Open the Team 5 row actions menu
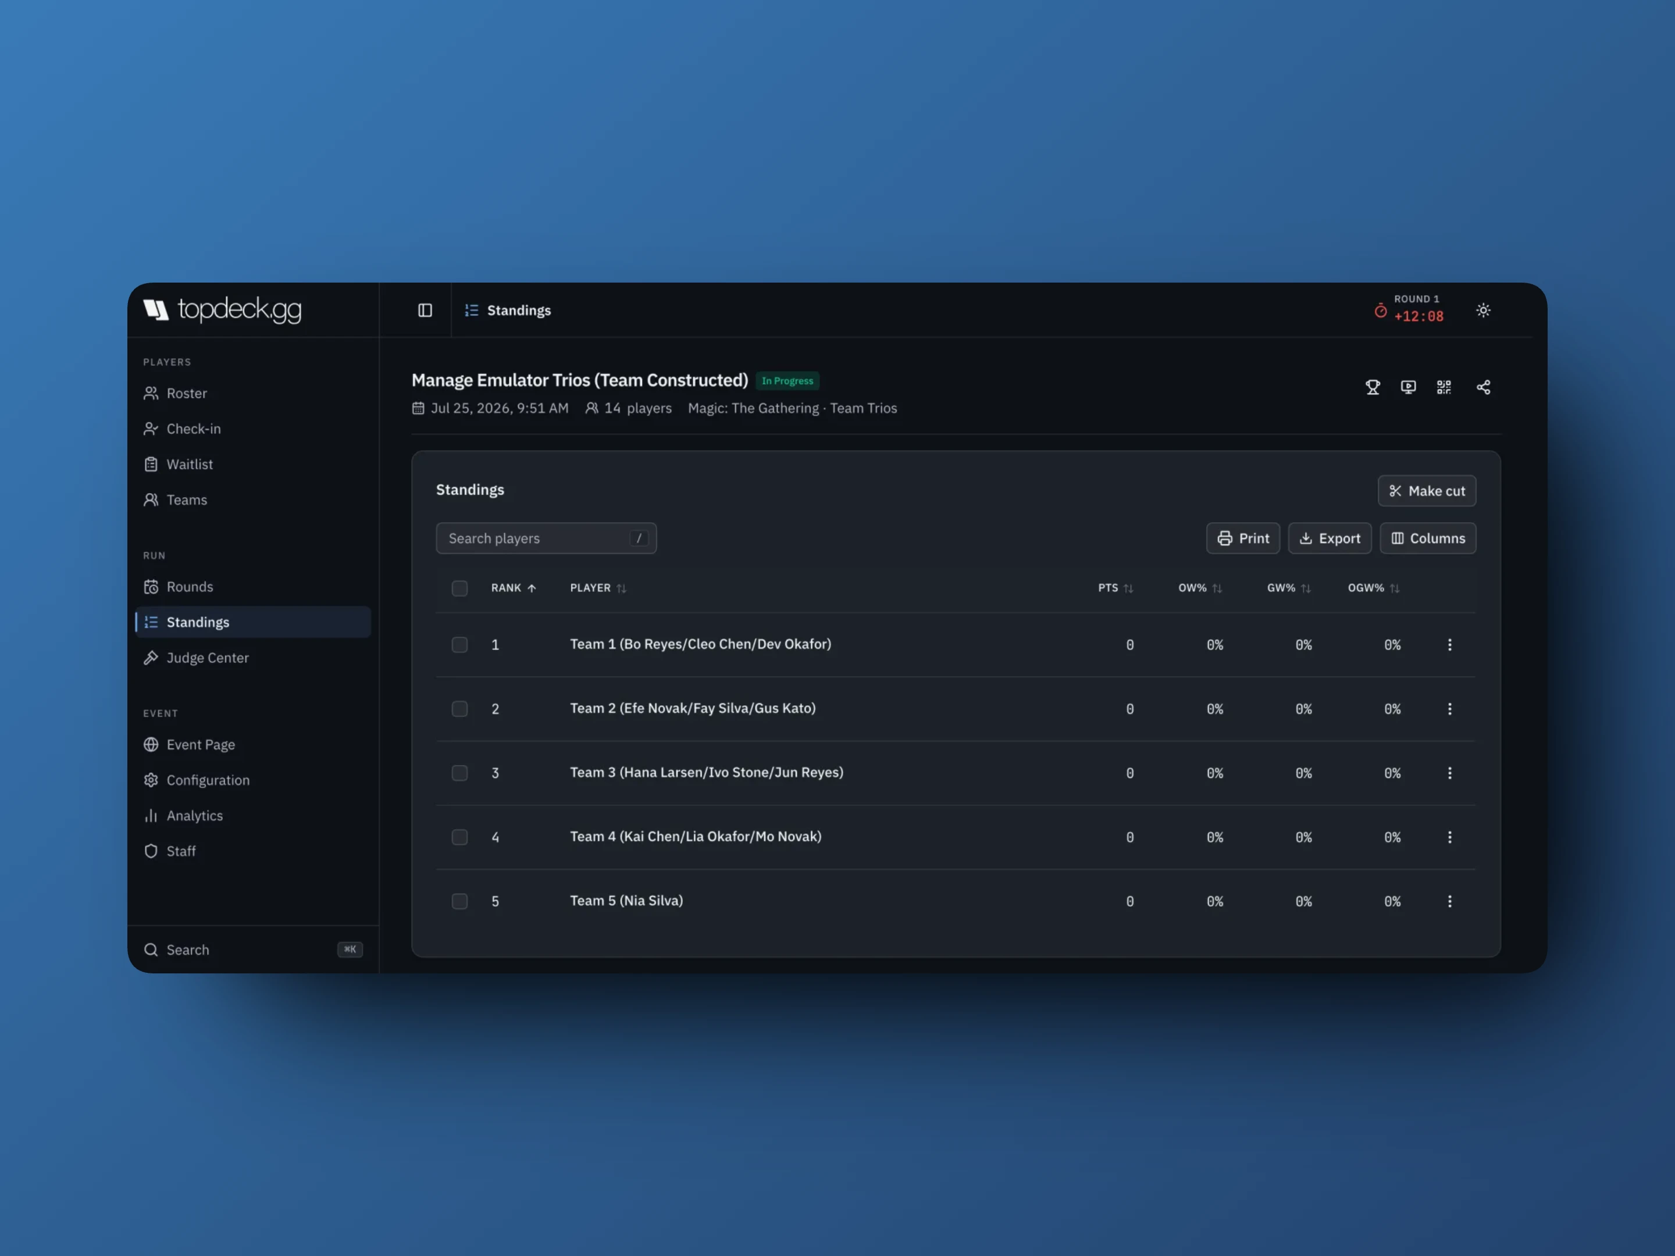The image size is (1675, 1256). click(x=1449, y=902)
